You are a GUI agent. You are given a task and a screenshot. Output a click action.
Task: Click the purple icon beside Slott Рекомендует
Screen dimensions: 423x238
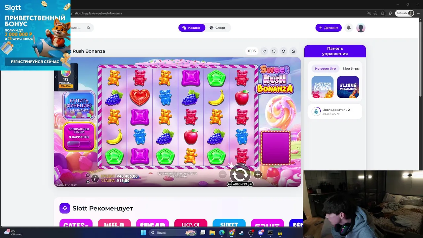[x=65, y=208]
